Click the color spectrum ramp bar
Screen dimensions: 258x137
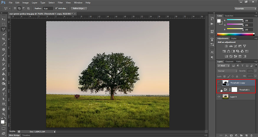(235, 34)
